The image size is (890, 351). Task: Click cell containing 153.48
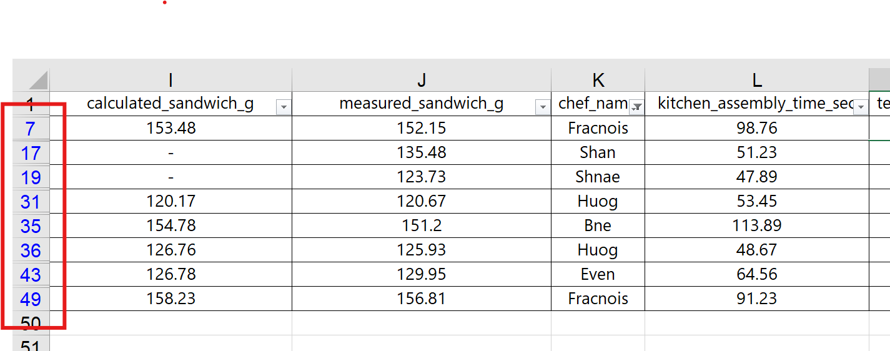click(x=171, y=129)
